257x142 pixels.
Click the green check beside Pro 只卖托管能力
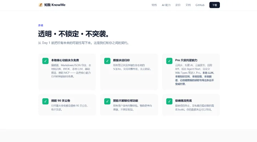pos(169,61)
